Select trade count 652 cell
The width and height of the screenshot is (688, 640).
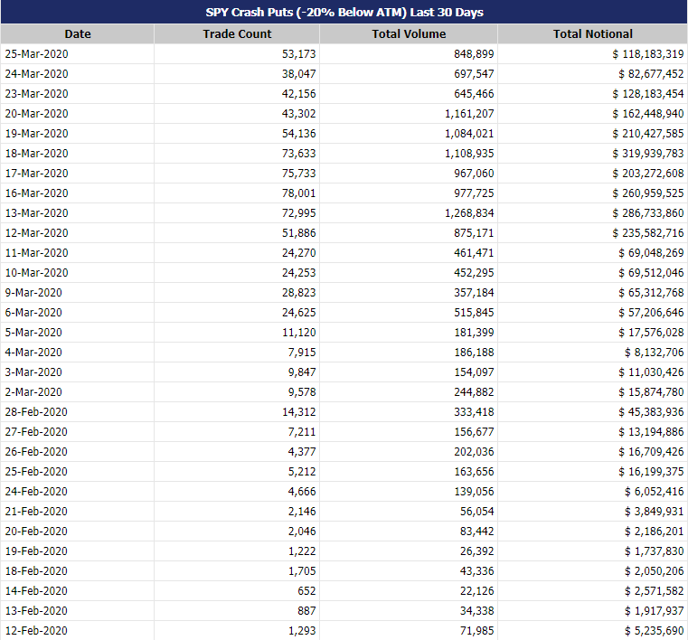[237, 591]
